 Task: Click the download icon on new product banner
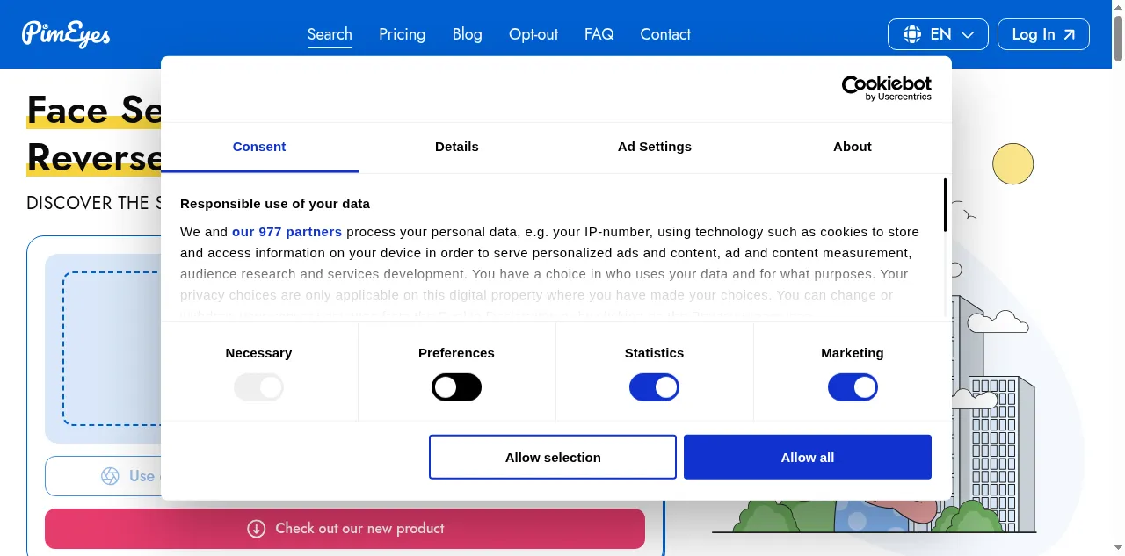[x=256, y=528]
